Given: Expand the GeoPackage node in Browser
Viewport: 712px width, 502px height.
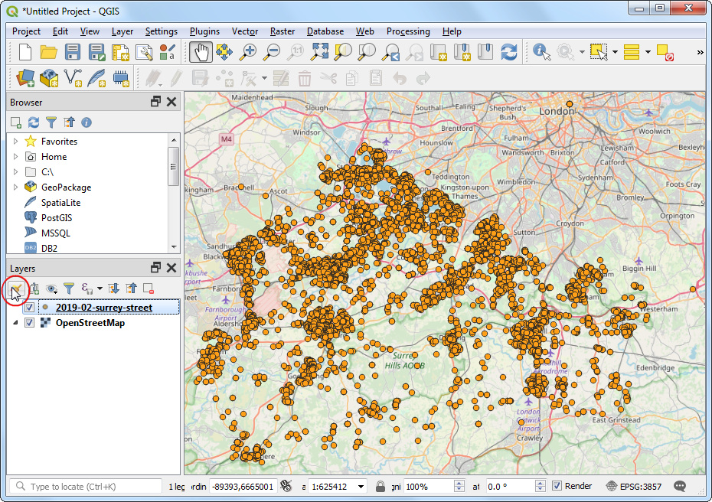Looking at the screenshot, I should 15,187.
